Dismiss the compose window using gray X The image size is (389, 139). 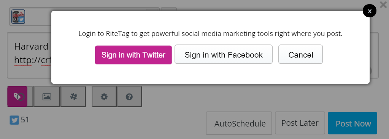(383, 5)
